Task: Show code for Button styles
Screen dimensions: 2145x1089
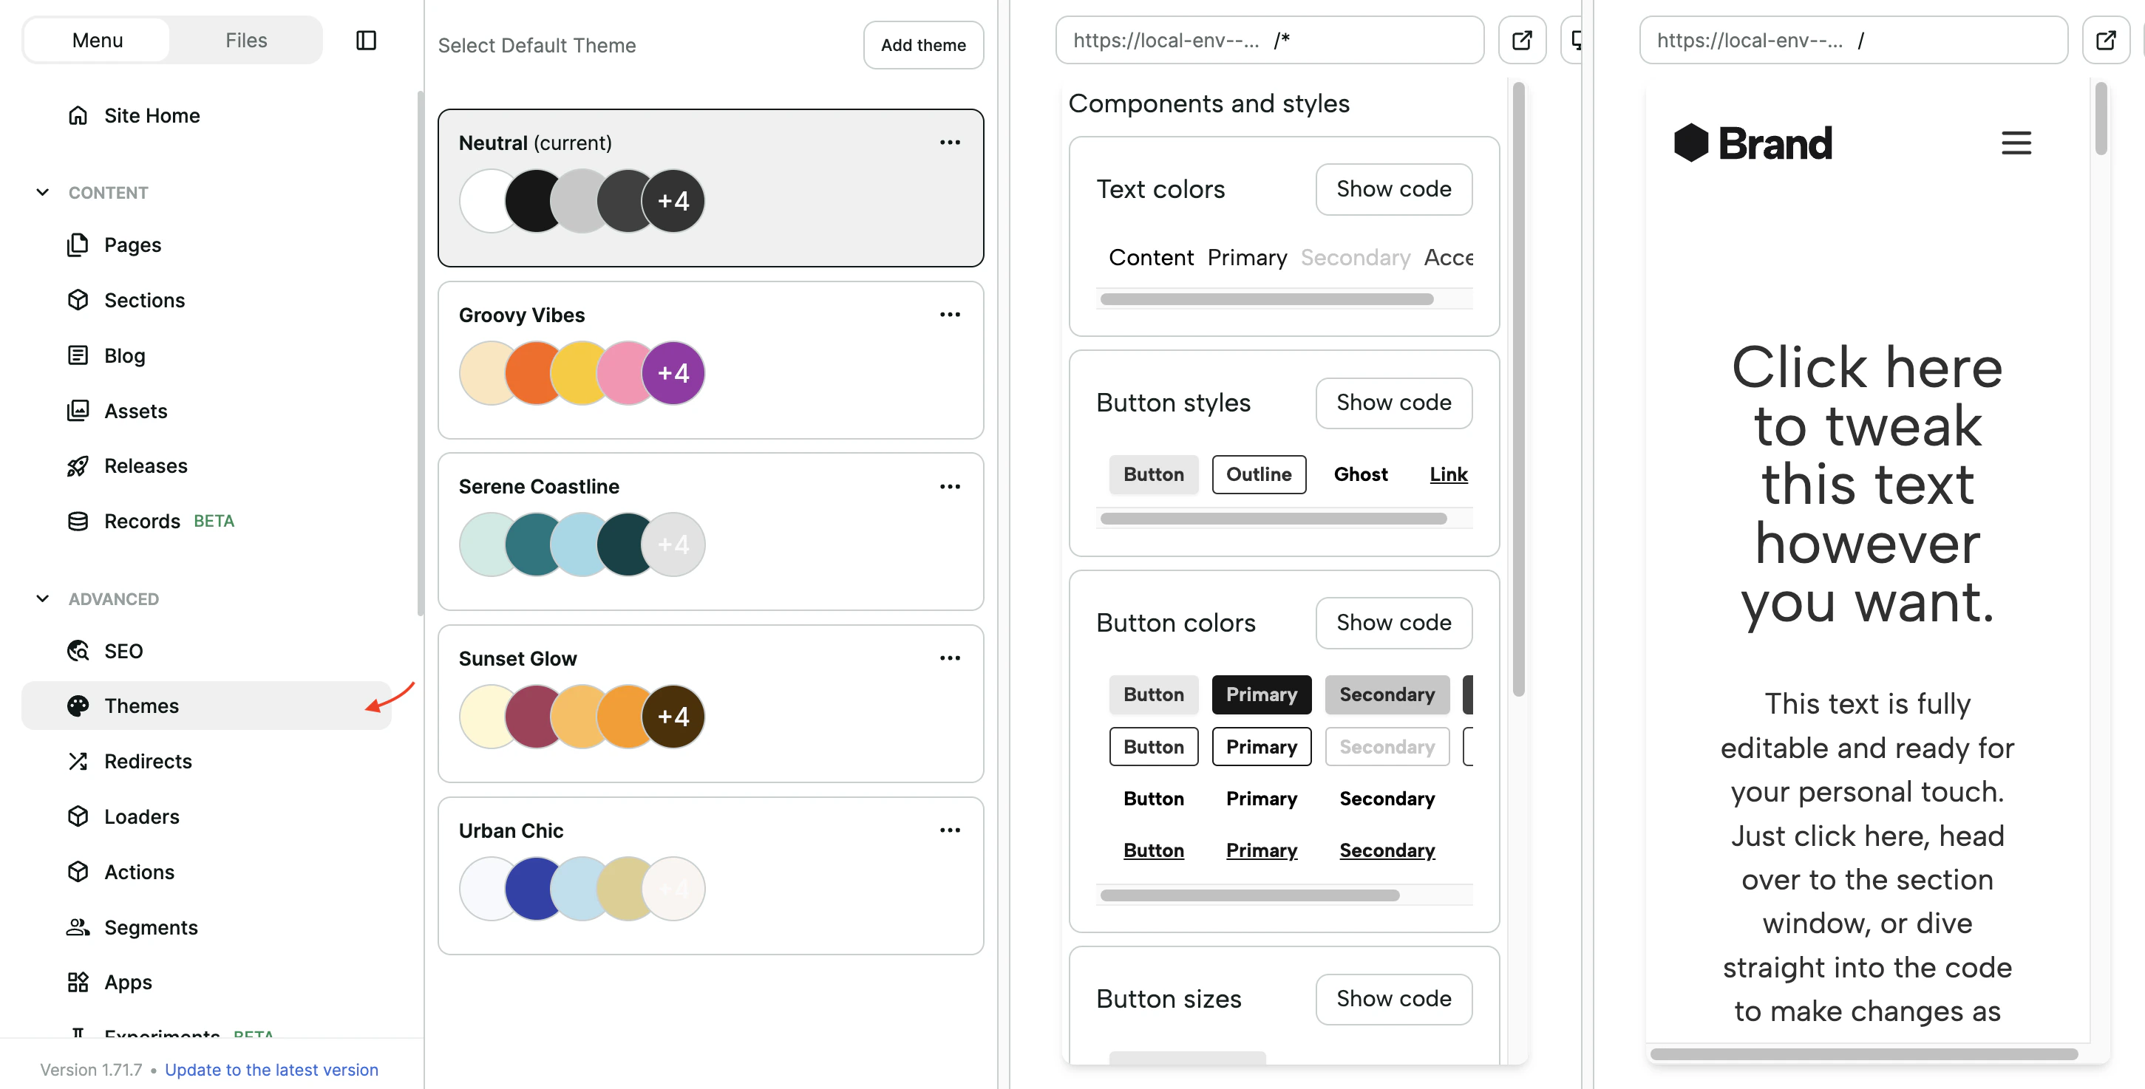Action: click(x=1394, y=403)
